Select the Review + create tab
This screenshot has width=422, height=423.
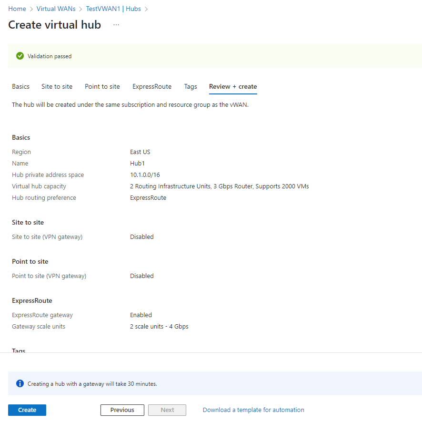click(232, 86)
